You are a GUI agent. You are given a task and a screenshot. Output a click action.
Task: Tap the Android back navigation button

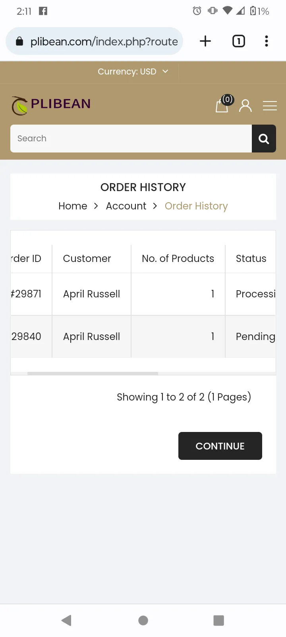point(66,620)
